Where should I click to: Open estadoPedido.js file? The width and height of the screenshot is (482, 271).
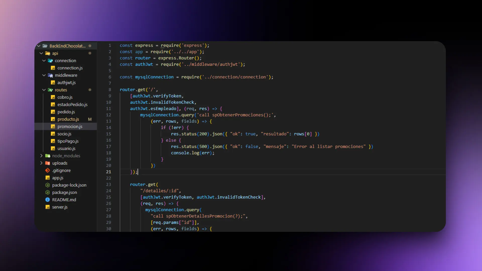[73, 104]
